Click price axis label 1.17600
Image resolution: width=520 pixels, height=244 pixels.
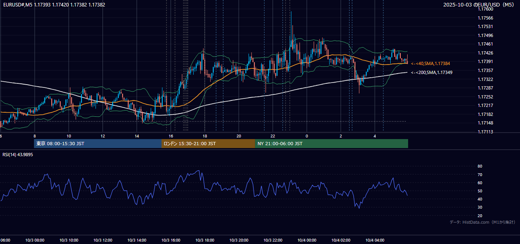pos(485,9)
